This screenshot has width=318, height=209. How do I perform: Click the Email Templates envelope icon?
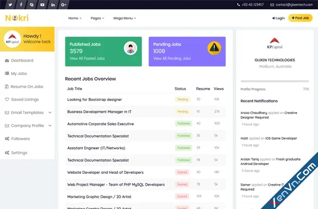point(7,112)
